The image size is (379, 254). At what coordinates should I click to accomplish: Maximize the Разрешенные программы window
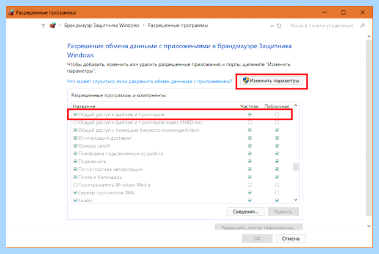click(344, 12)
